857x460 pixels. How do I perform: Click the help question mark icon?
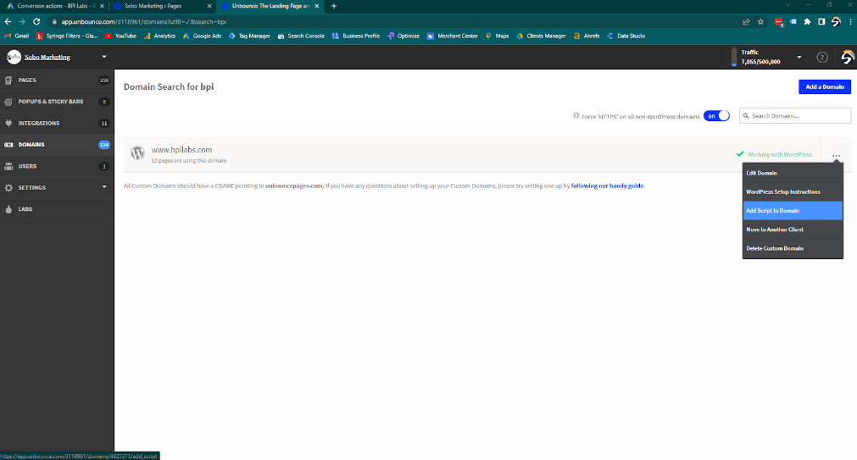tap(822, 58)
